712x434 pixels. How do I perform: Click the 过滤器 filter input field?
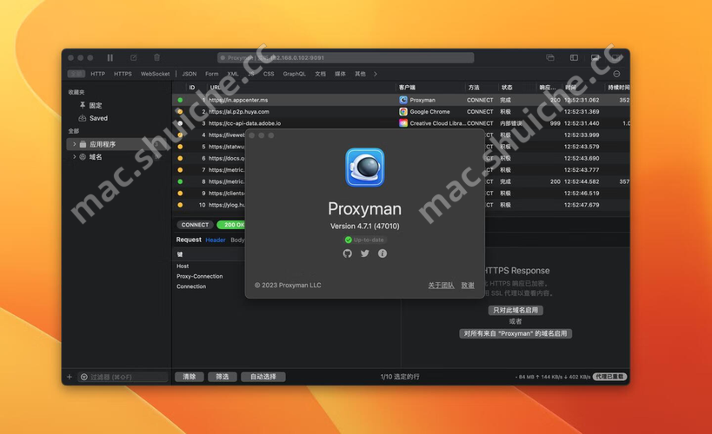pos(123,377)
